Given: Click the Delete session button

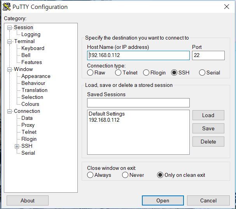Looking at the screenshot, I should click(208, 142).
